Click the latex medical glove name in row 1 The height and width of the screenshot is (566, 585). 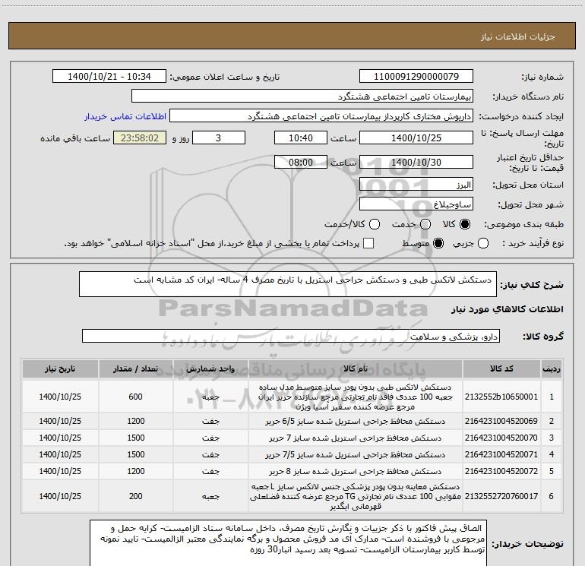point(356,397)
